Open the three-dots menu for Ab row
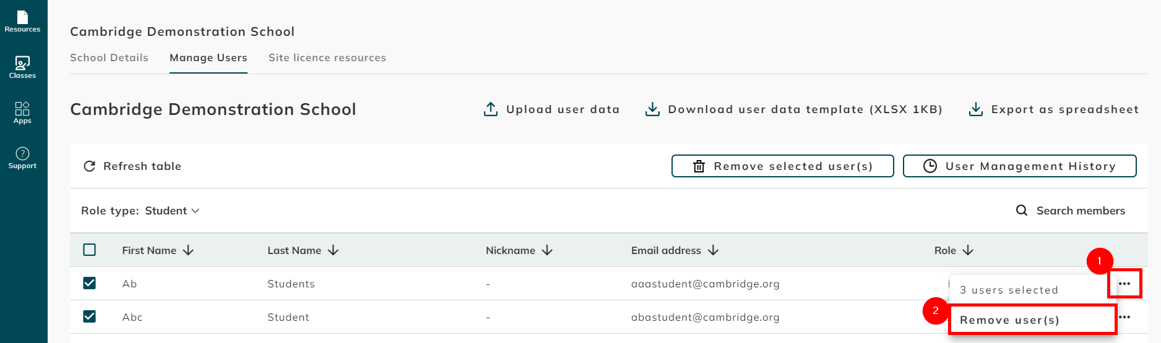Screen dimensions: 1161x343 pyautogui.click(x=1124, y=284)
